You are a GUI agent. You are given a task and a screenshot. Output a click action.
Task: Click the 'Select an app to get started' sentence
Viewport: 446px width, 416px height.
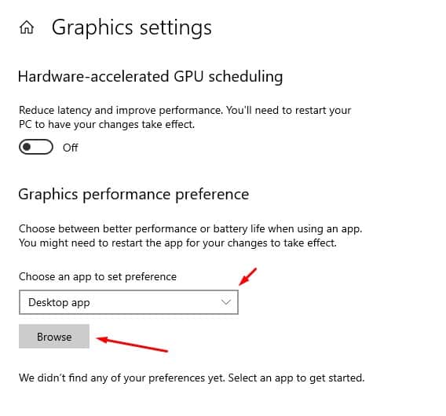pos(296,378)
